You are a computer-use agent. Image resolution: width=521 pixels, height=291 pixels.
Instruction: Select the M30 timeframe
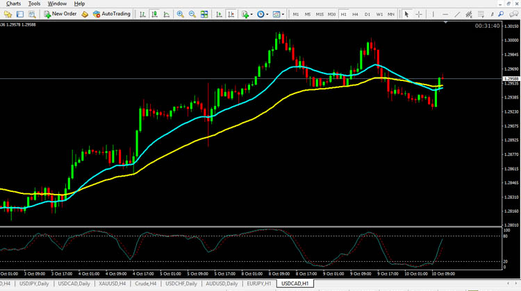click(x=331, y=15)
